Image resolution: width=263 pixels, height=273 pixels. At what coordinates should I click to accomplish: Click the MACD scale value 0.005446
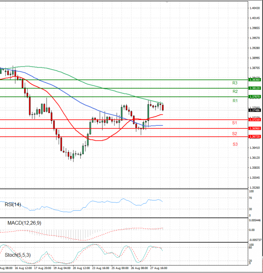[255, 220]
